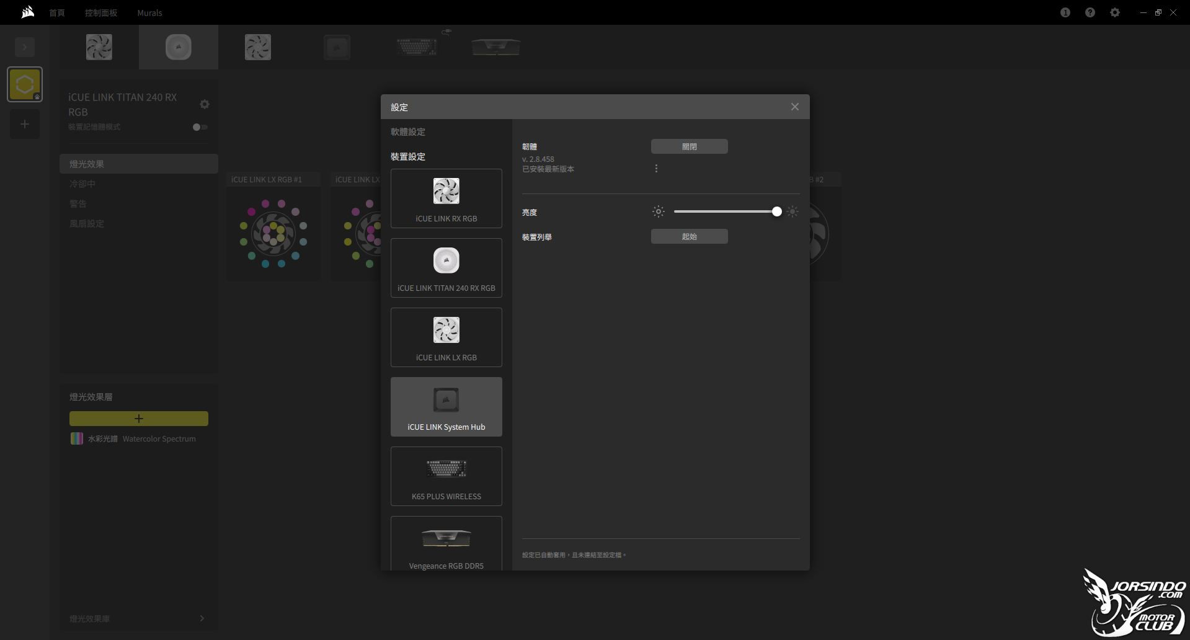Select 裝置設定 section in dialog
Screen dimensions: 1190x640
pyautogui.click(x=408, y=157)
